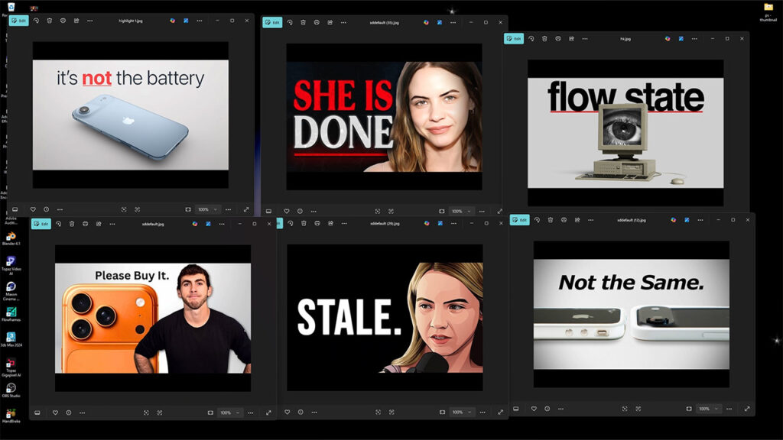Enter fullscreen in the sddefault (12).jpg window
The image size is (783, 440).
[747, 409]
